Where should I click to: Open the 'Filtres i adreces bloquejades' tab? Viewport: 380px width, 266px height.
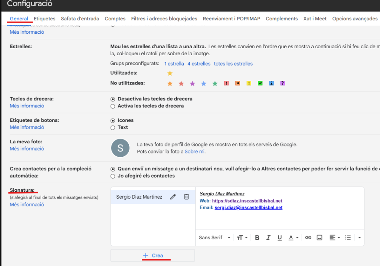pos(164,19)
